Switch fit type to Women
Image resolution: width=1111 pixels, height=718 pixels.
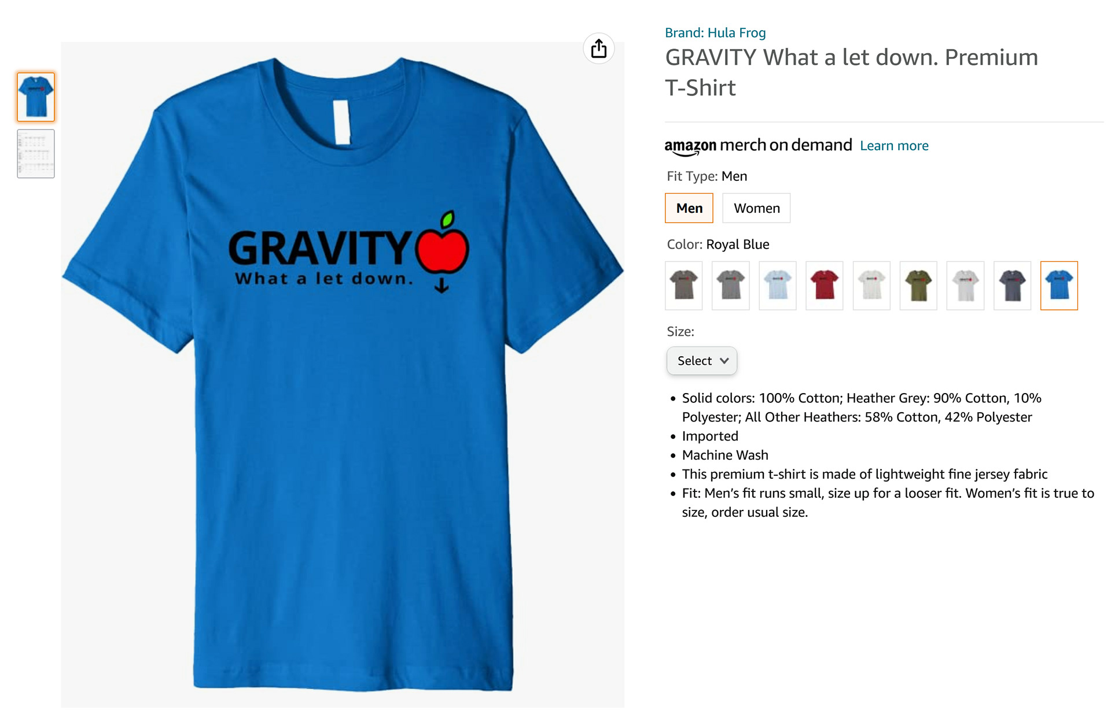(756, 208)
